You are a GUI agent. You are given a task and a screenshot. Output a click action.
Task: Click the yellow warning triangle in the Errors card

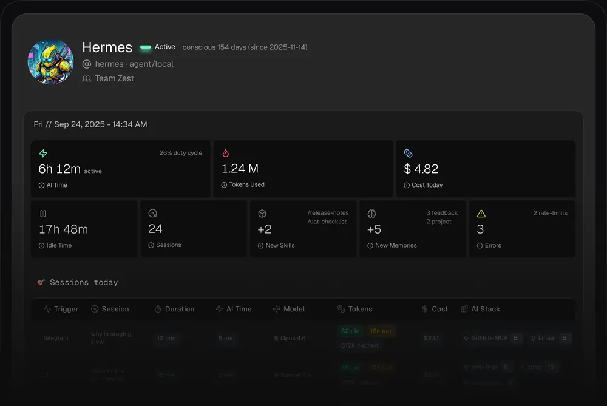pos(481,214)
